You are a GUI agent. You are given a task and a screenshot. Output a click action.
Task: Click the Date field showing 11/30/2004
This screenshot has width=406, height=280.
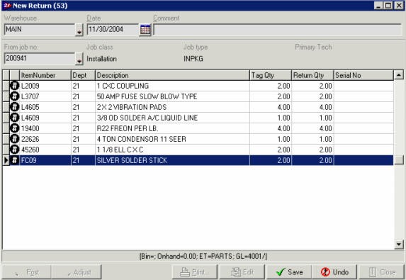click(113, 30)
